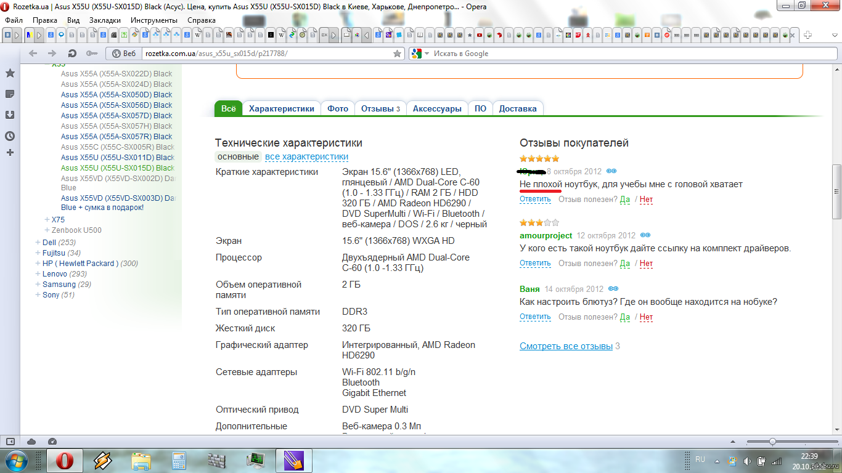This screenshot has width=842, height=473.
Task: Toggle Opera Turbo in the status bar
Action: [52, 442]
